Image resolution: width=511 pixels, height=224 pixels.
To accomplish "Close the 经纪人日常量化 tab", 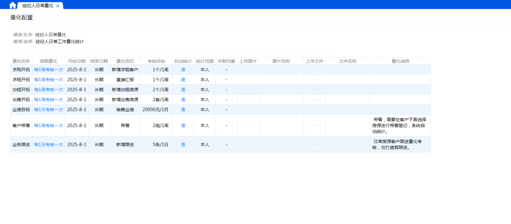I will coord(58,6).
